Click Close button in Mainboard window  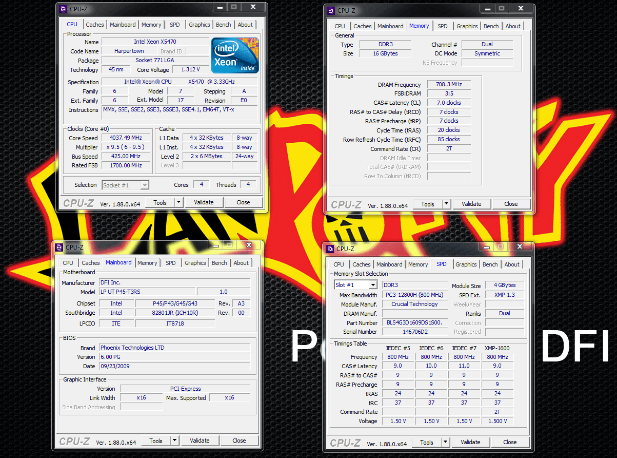240,441
